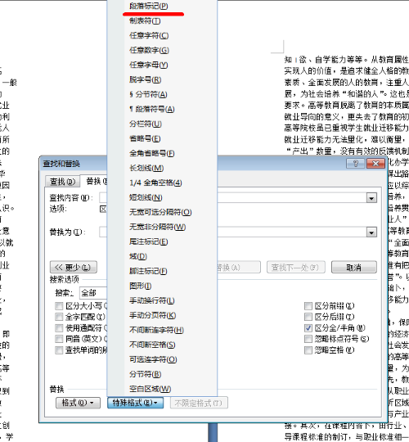Open the 格式(O) dropdown button

78,403
